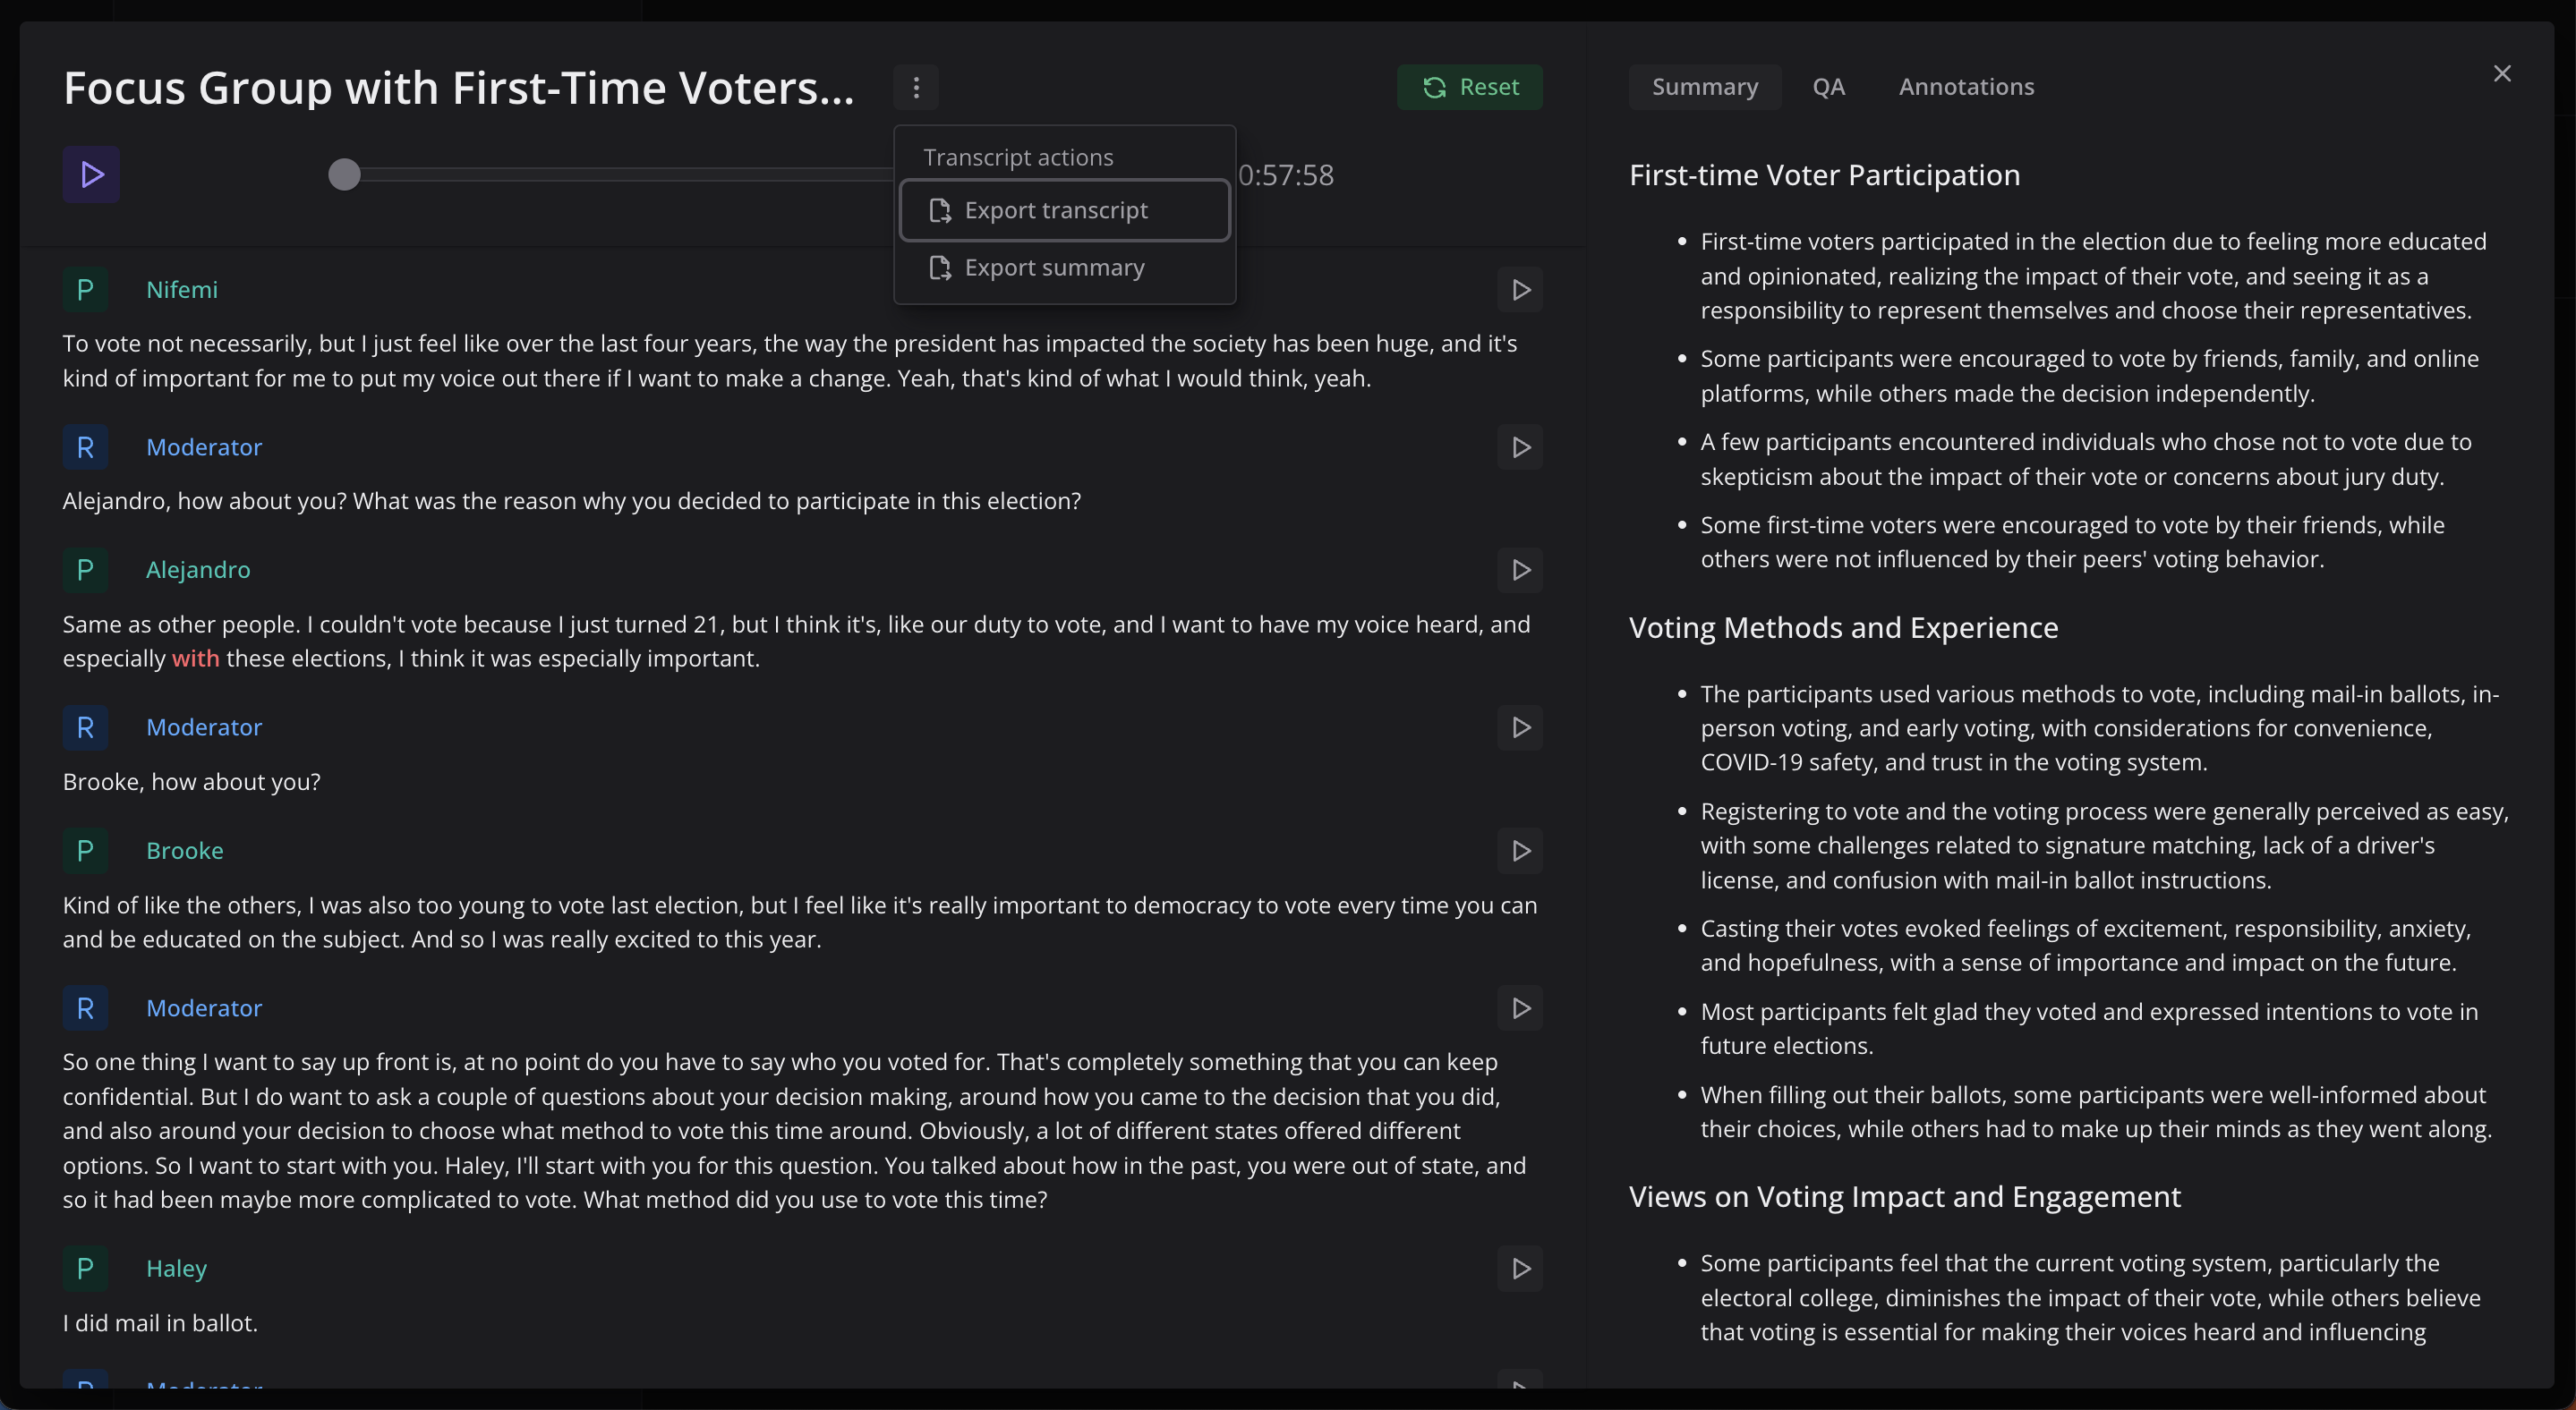Click the P avatar next to Alejandro
The image size is (2576, 1410).
85,571
